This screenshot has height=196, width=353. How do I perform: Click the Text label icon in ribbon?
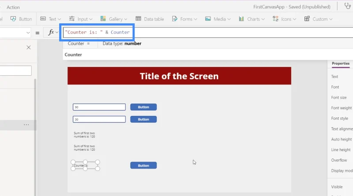tap(43, 18)
